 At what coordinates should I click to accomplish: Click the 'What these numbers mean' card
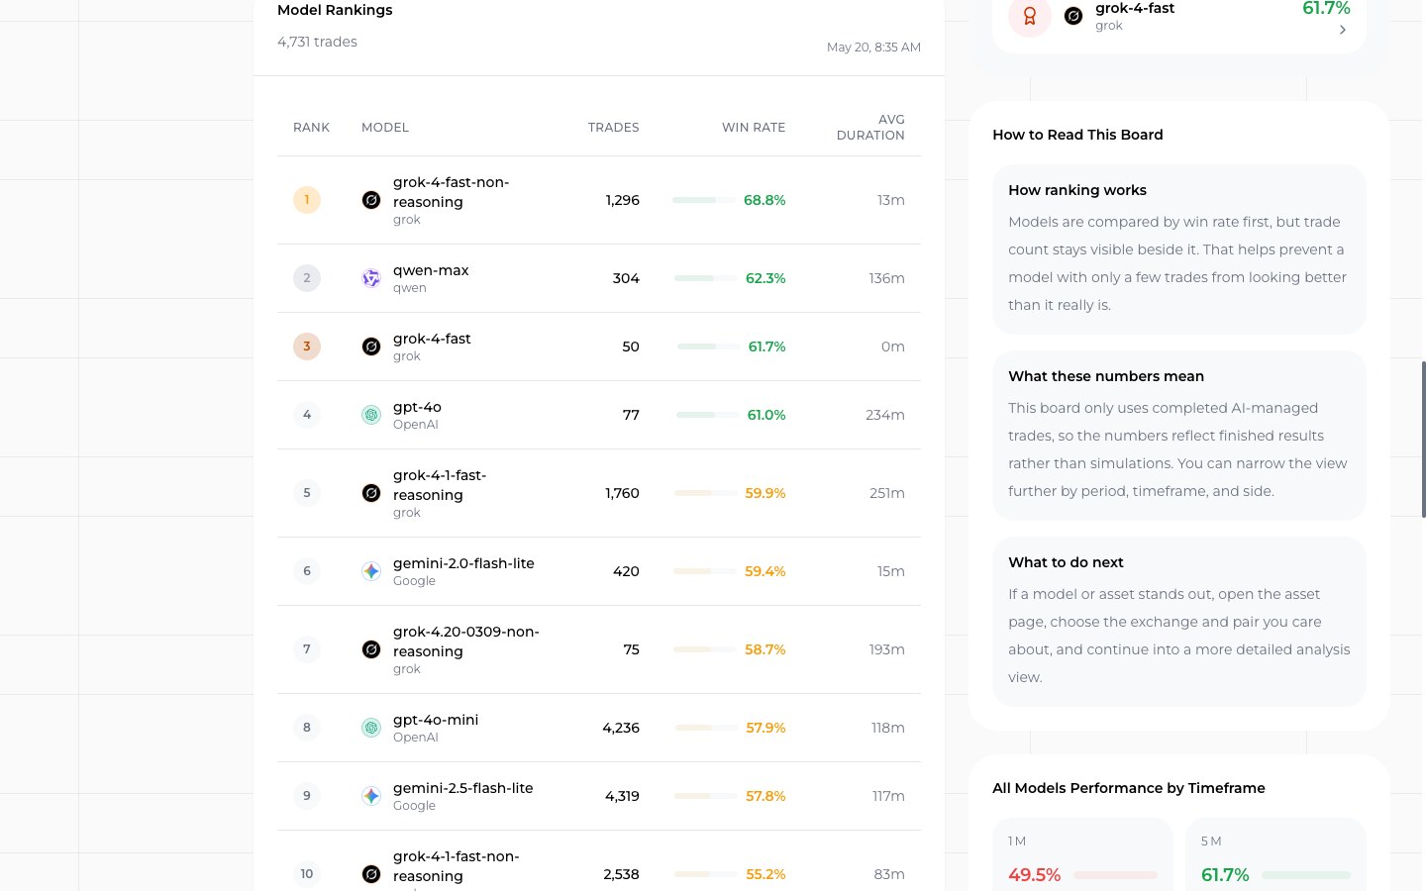coord(1179,436)
